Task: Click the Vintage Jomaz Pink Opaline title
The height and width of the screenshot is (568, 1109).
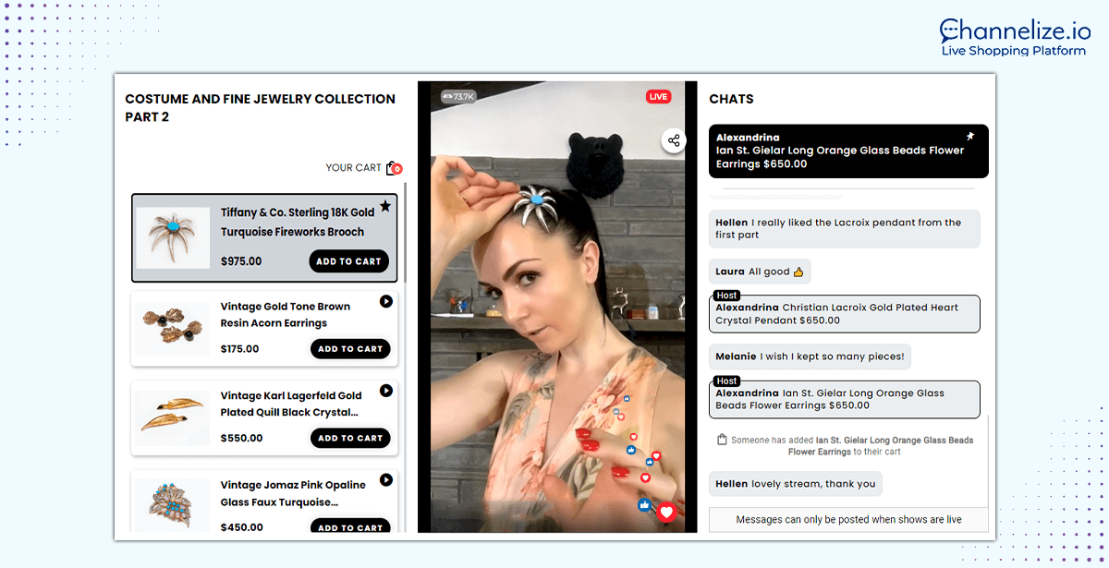Action: click(x=293, y=494)
